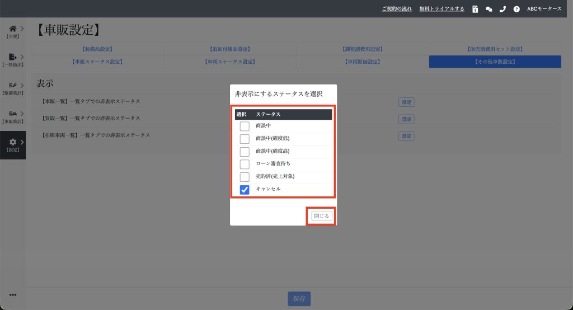Open the help question mark icon
Screen dimensions: 573x310
tap(516, 9)
